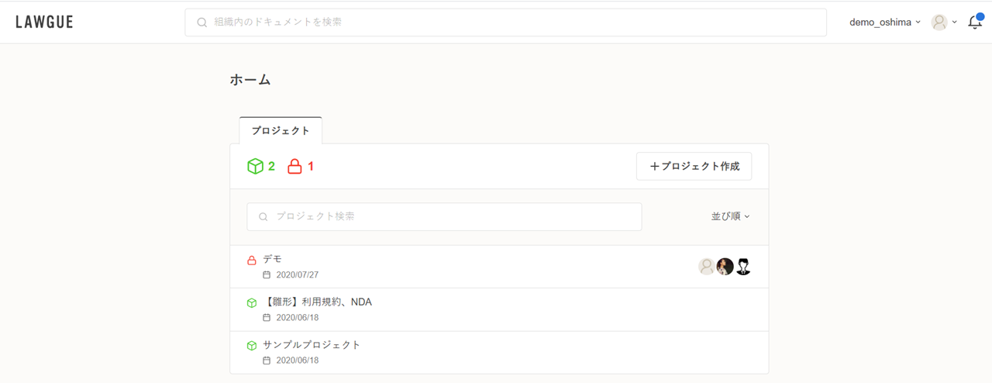Click the green cube icon beside サンプルプロジェクト

251,346
